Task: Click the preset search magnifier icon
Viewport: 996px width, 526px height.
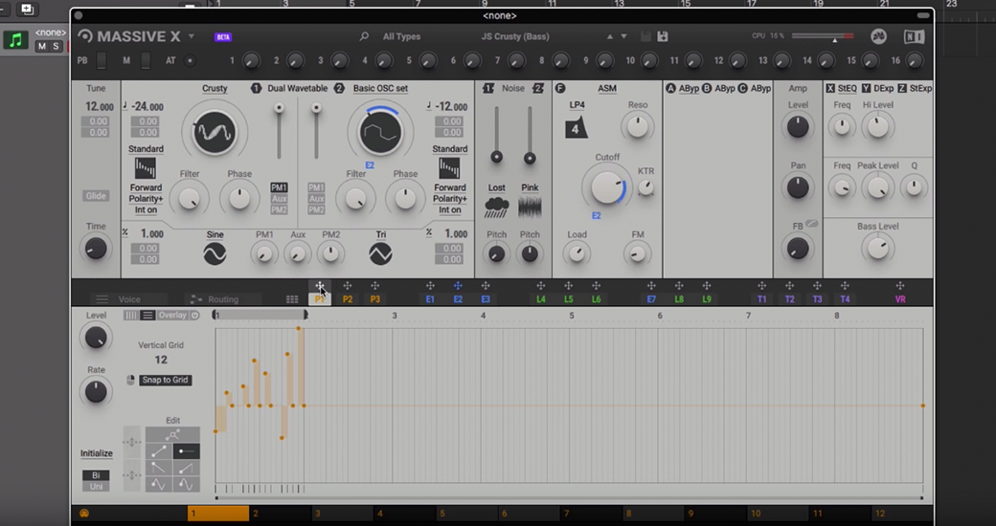Action: click(x=364, y=36)
